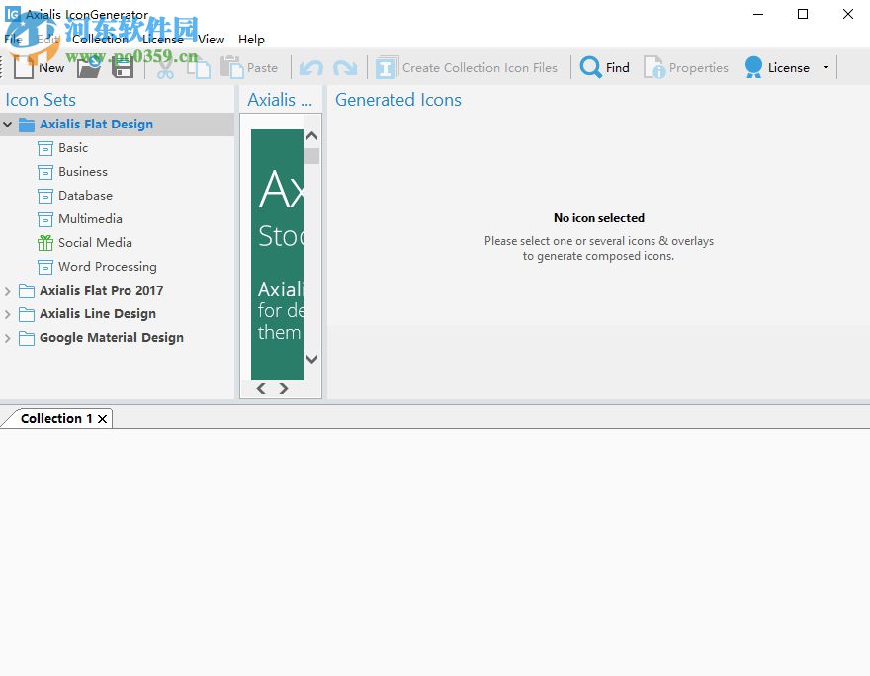This screenshot has height=676, width=870.
Task: Collapse the Axialis Flat Design folder
Action: pos(8,124)
